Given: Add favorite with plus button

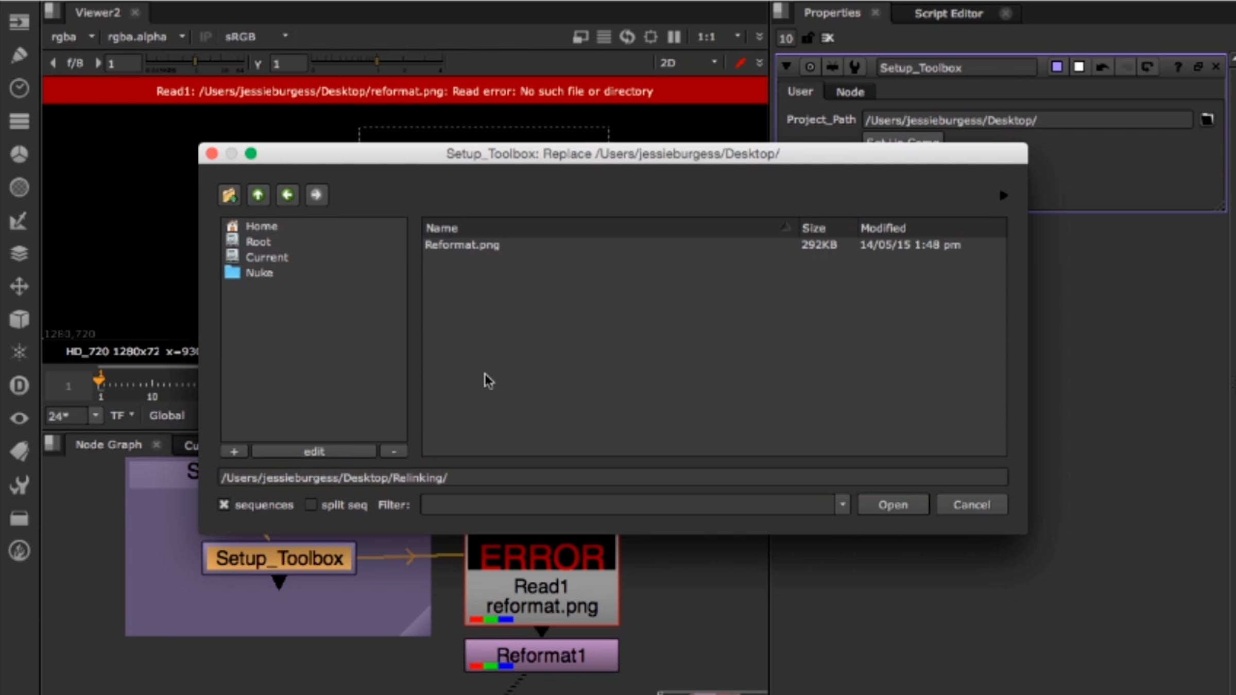Looking at the screenshot, I should pyautogui.click(x=234, y=451).
